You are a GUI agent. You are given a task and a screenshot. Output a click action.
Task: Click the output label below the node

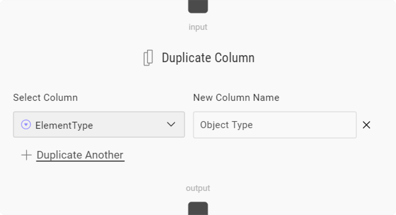point(198,188)
